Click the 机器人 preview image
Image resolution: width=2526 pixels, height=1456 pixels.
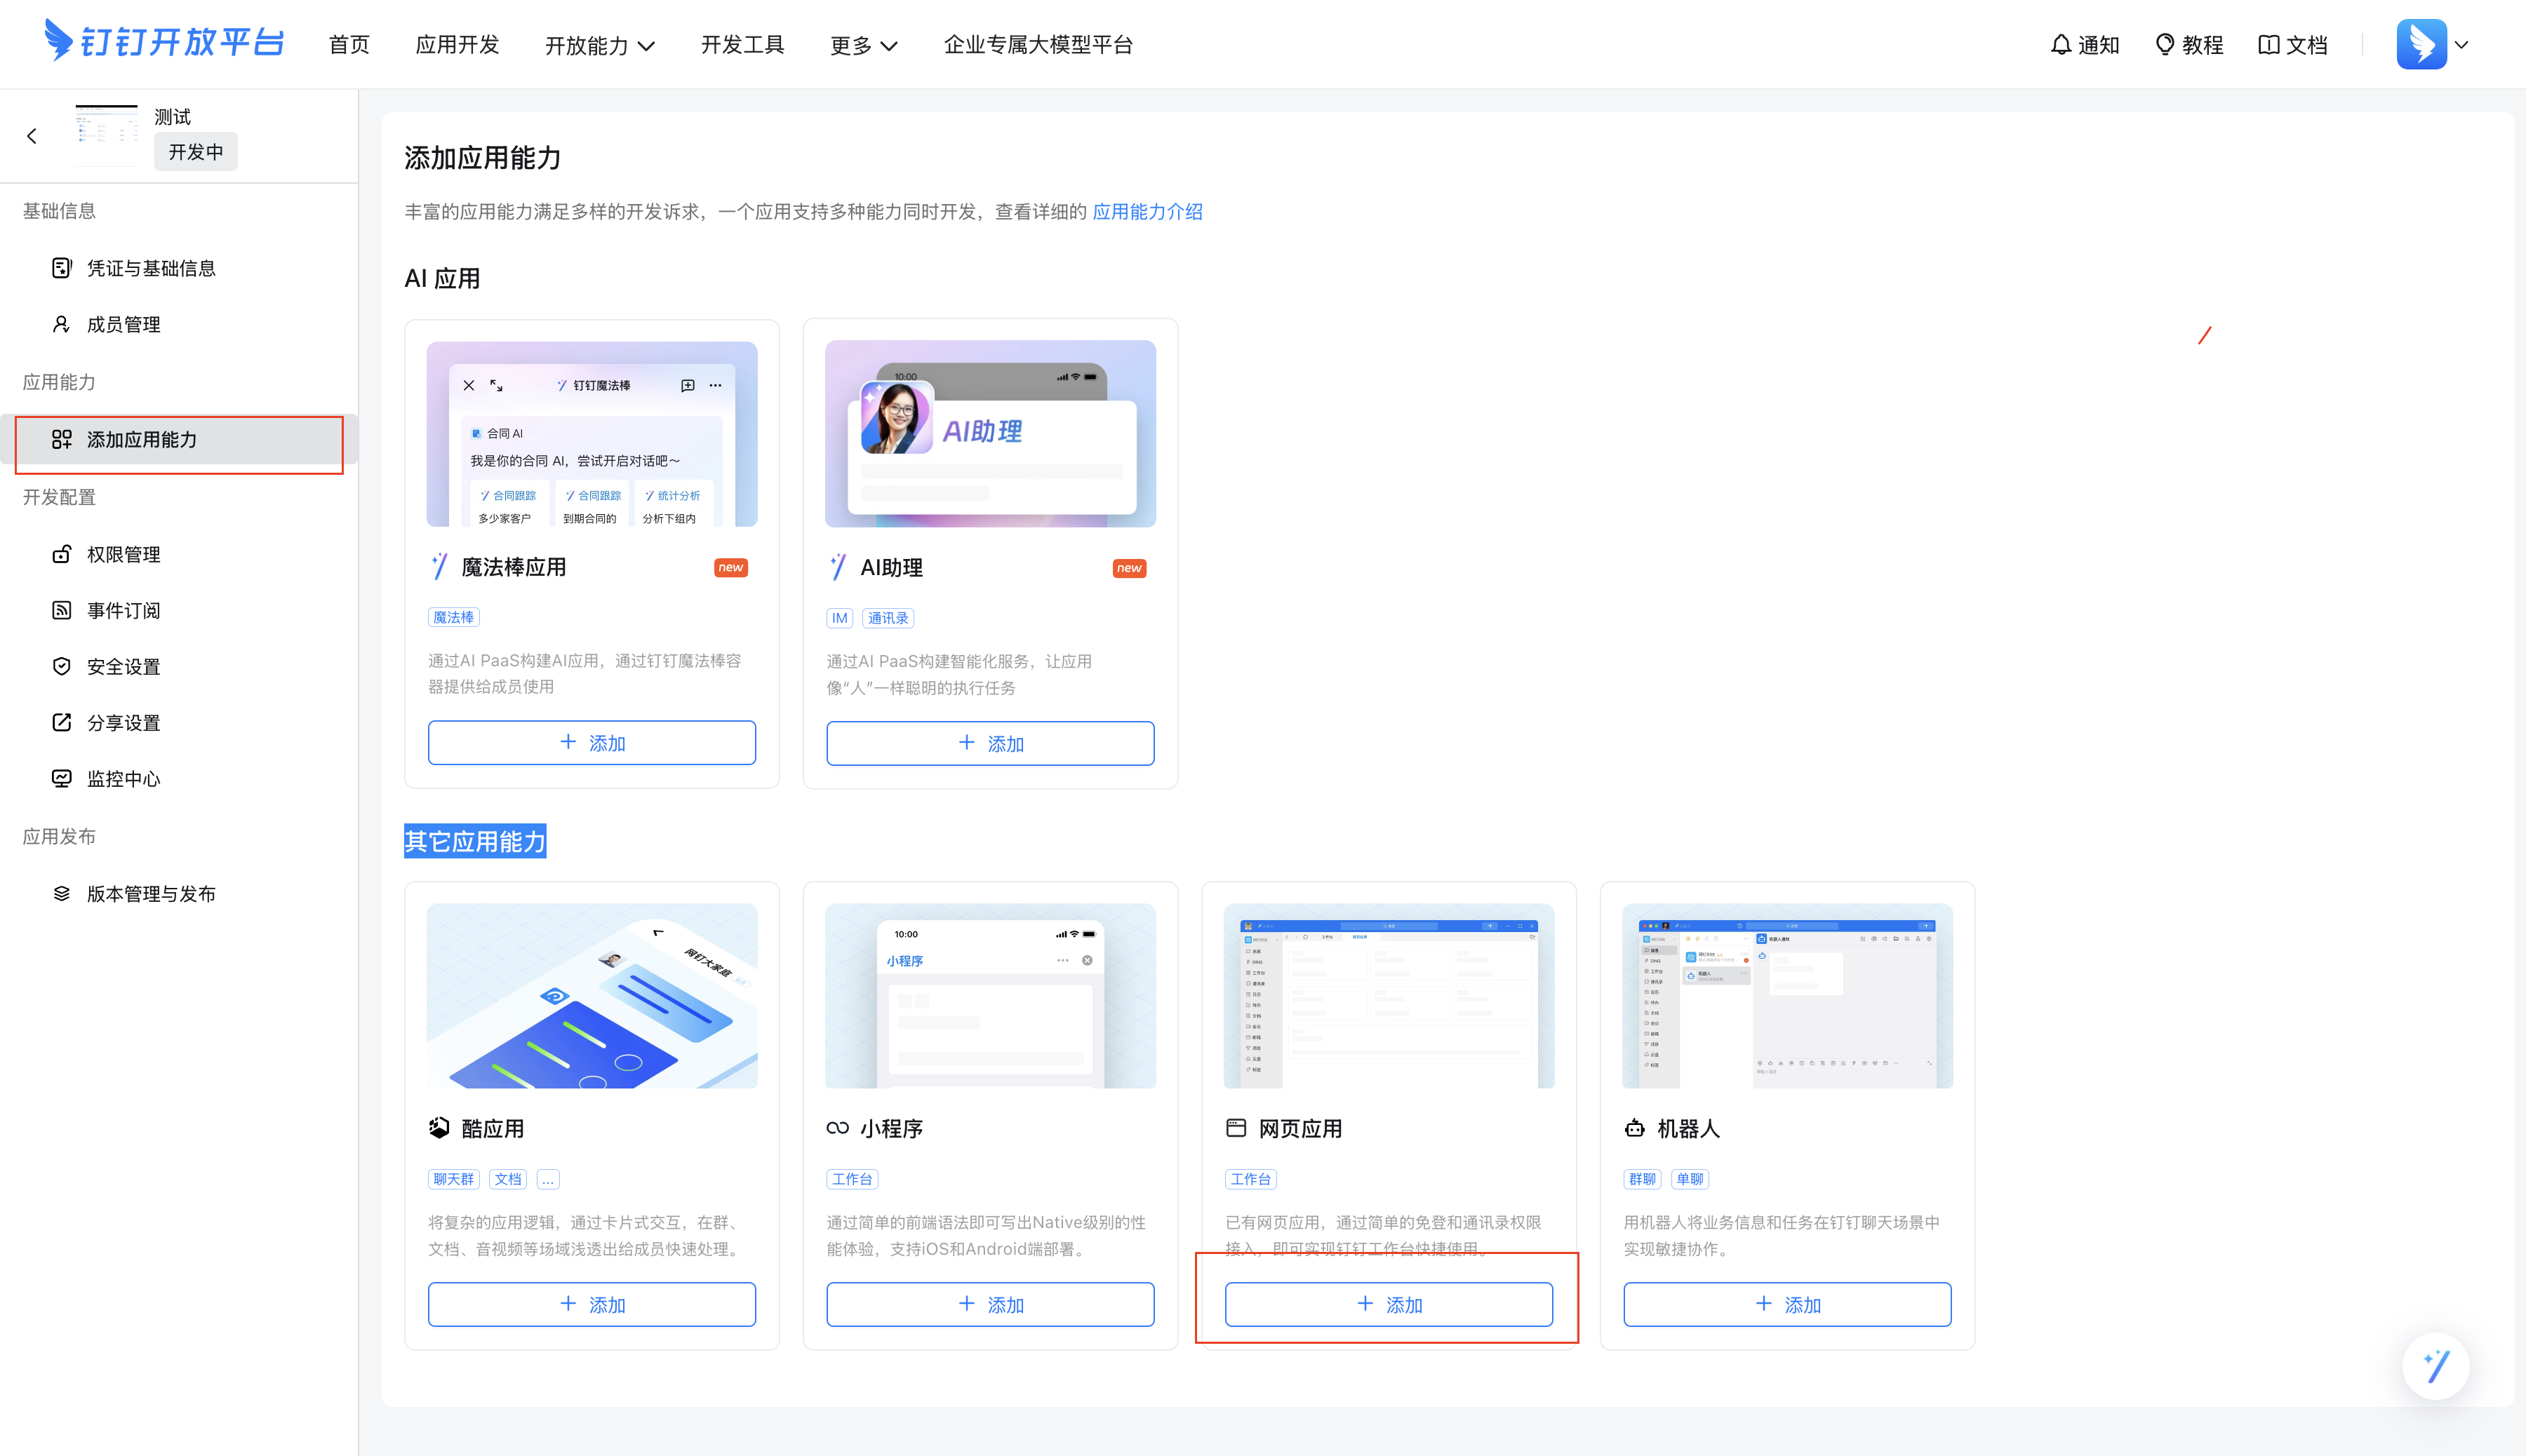(1786, 995)
